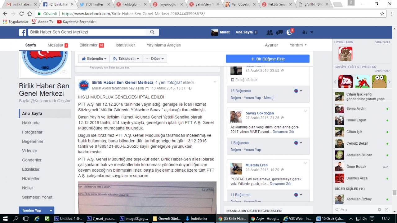Open the Ayarlar link
397x223 pixels.
271,45
